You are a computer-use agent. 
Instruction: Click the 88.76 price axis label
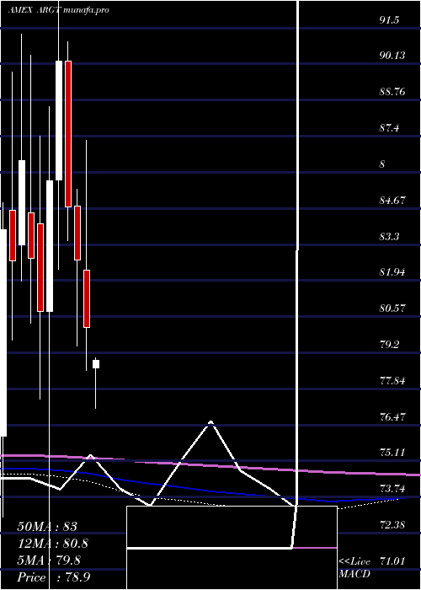[392, 91]
